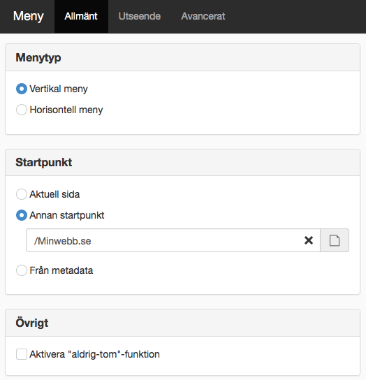Click the Horisontell meny label text

click(66, 110)
